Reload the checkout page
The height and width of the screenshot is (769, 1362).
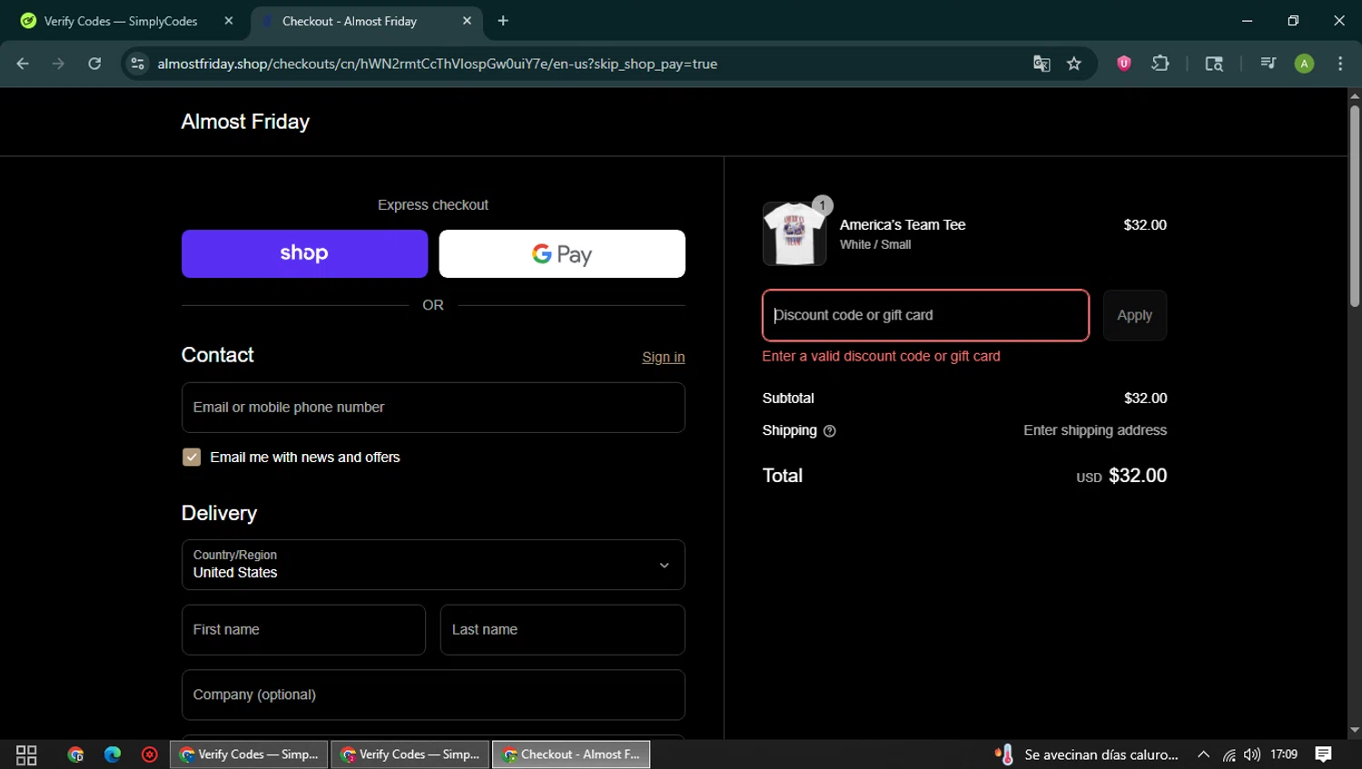click(94, 64)
